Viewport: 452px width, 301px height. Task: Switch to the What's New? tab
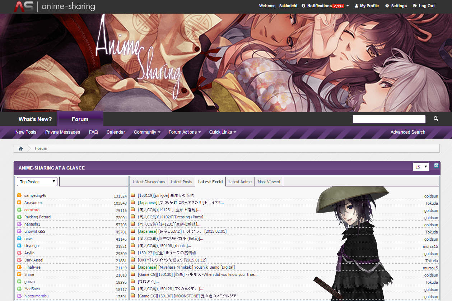(35, 119)
